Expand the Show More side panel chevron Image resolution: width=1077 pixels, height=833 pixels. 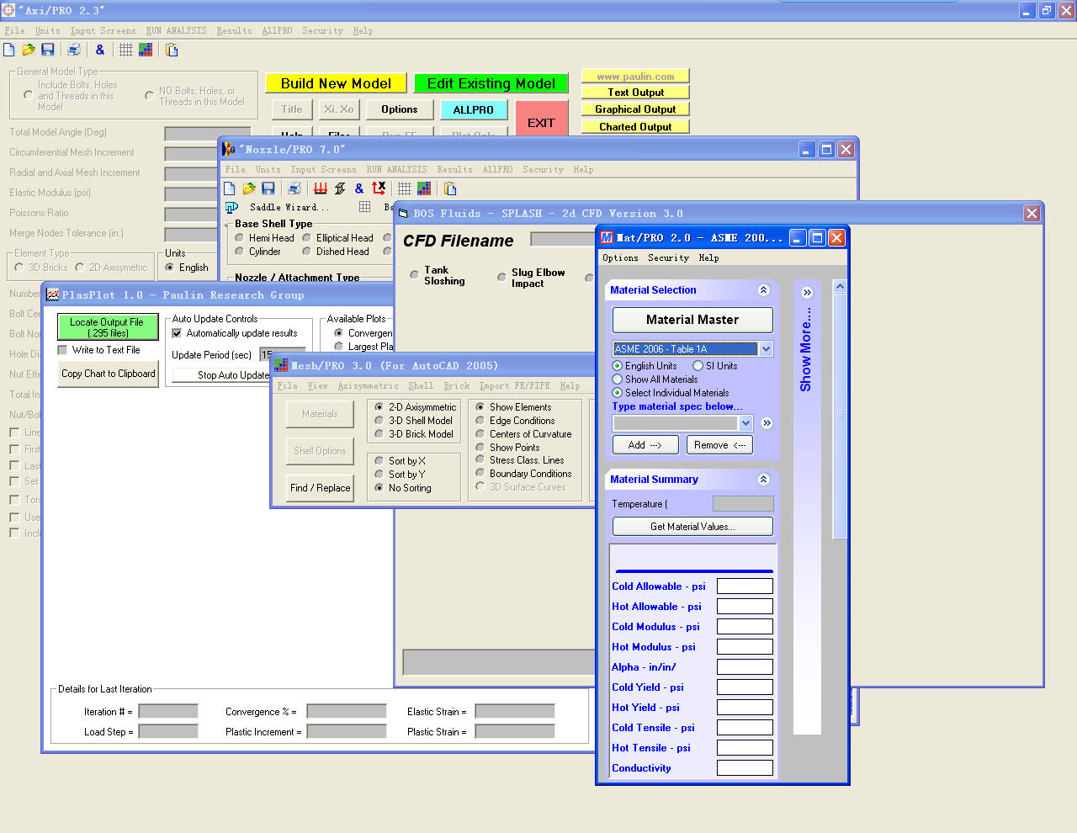(x=807, y=293)
